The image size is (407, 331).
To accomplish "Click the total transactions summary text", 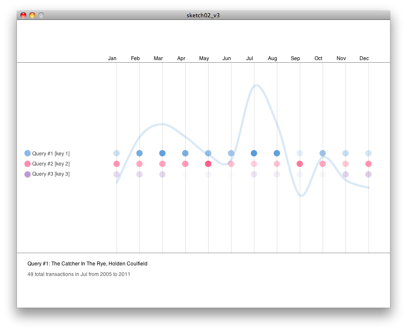I will coord(79,274).
